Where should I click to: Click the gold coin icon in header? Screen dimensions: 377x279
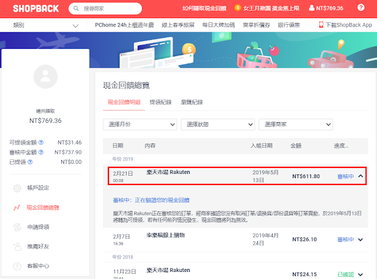click(x=237, y=8)
